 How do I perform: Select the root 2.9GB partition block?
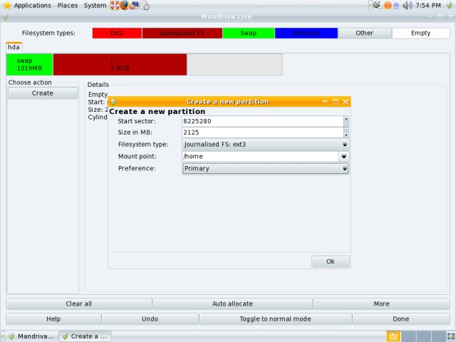(120, 64)
